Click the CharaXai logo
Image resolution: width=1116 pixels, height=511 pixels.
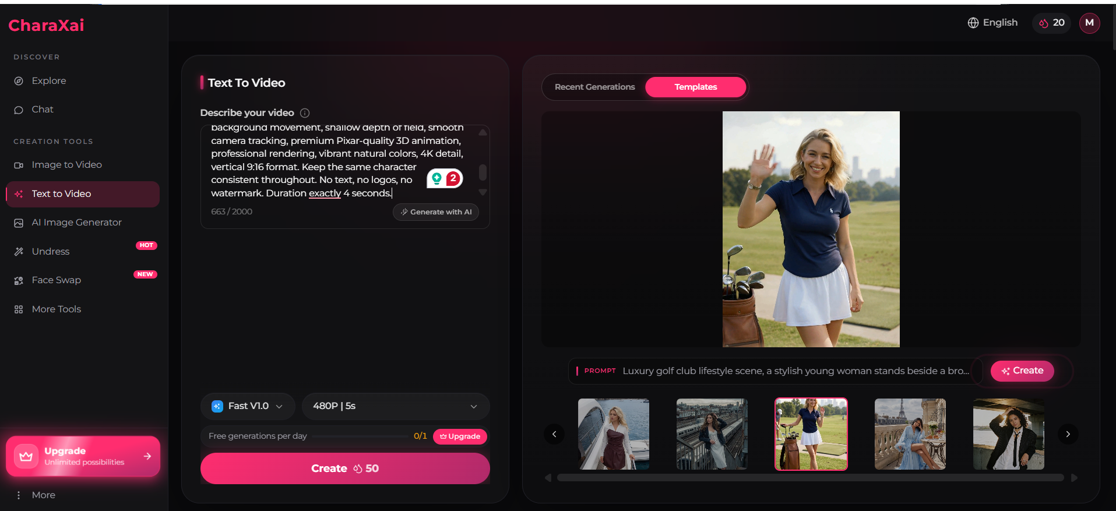tap(46, 25)
